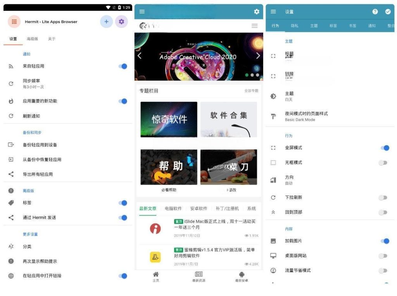Open the 帮助 topic thumbnail

169,167
